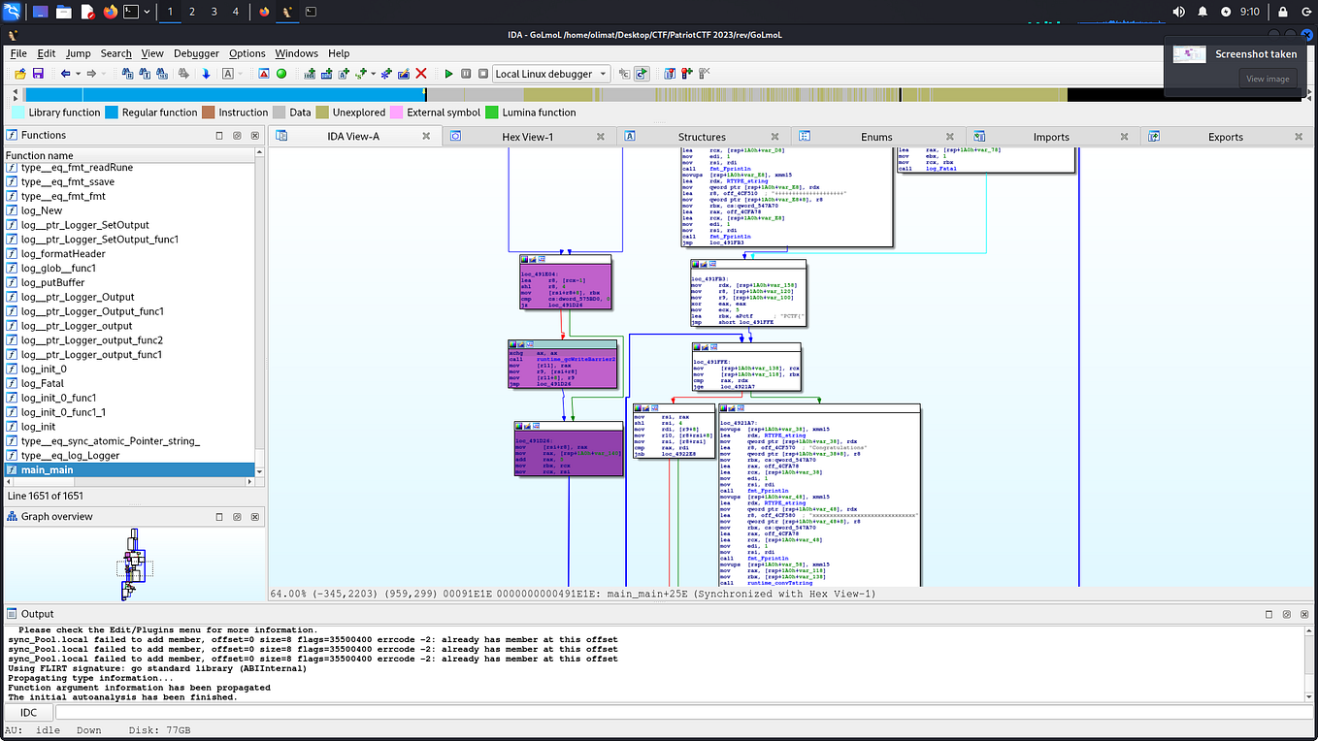Click the Lumina function green swatch

click(x=492, y=113)
